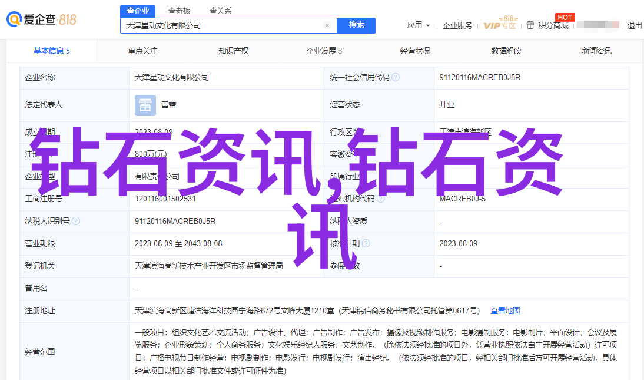
Task: Click the 积分商城 link
Action: (553, 25)
